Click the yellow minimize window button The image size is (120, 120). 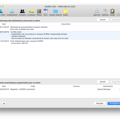[0, 7]
